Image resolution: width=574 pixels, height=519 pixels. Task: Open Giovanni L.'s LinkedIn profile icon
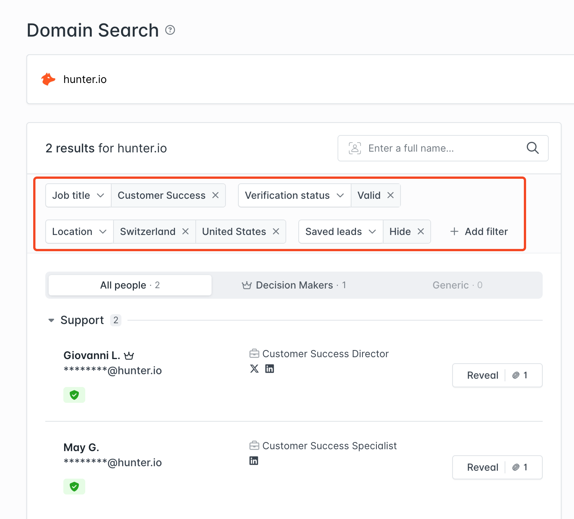(x=269, y=369)
